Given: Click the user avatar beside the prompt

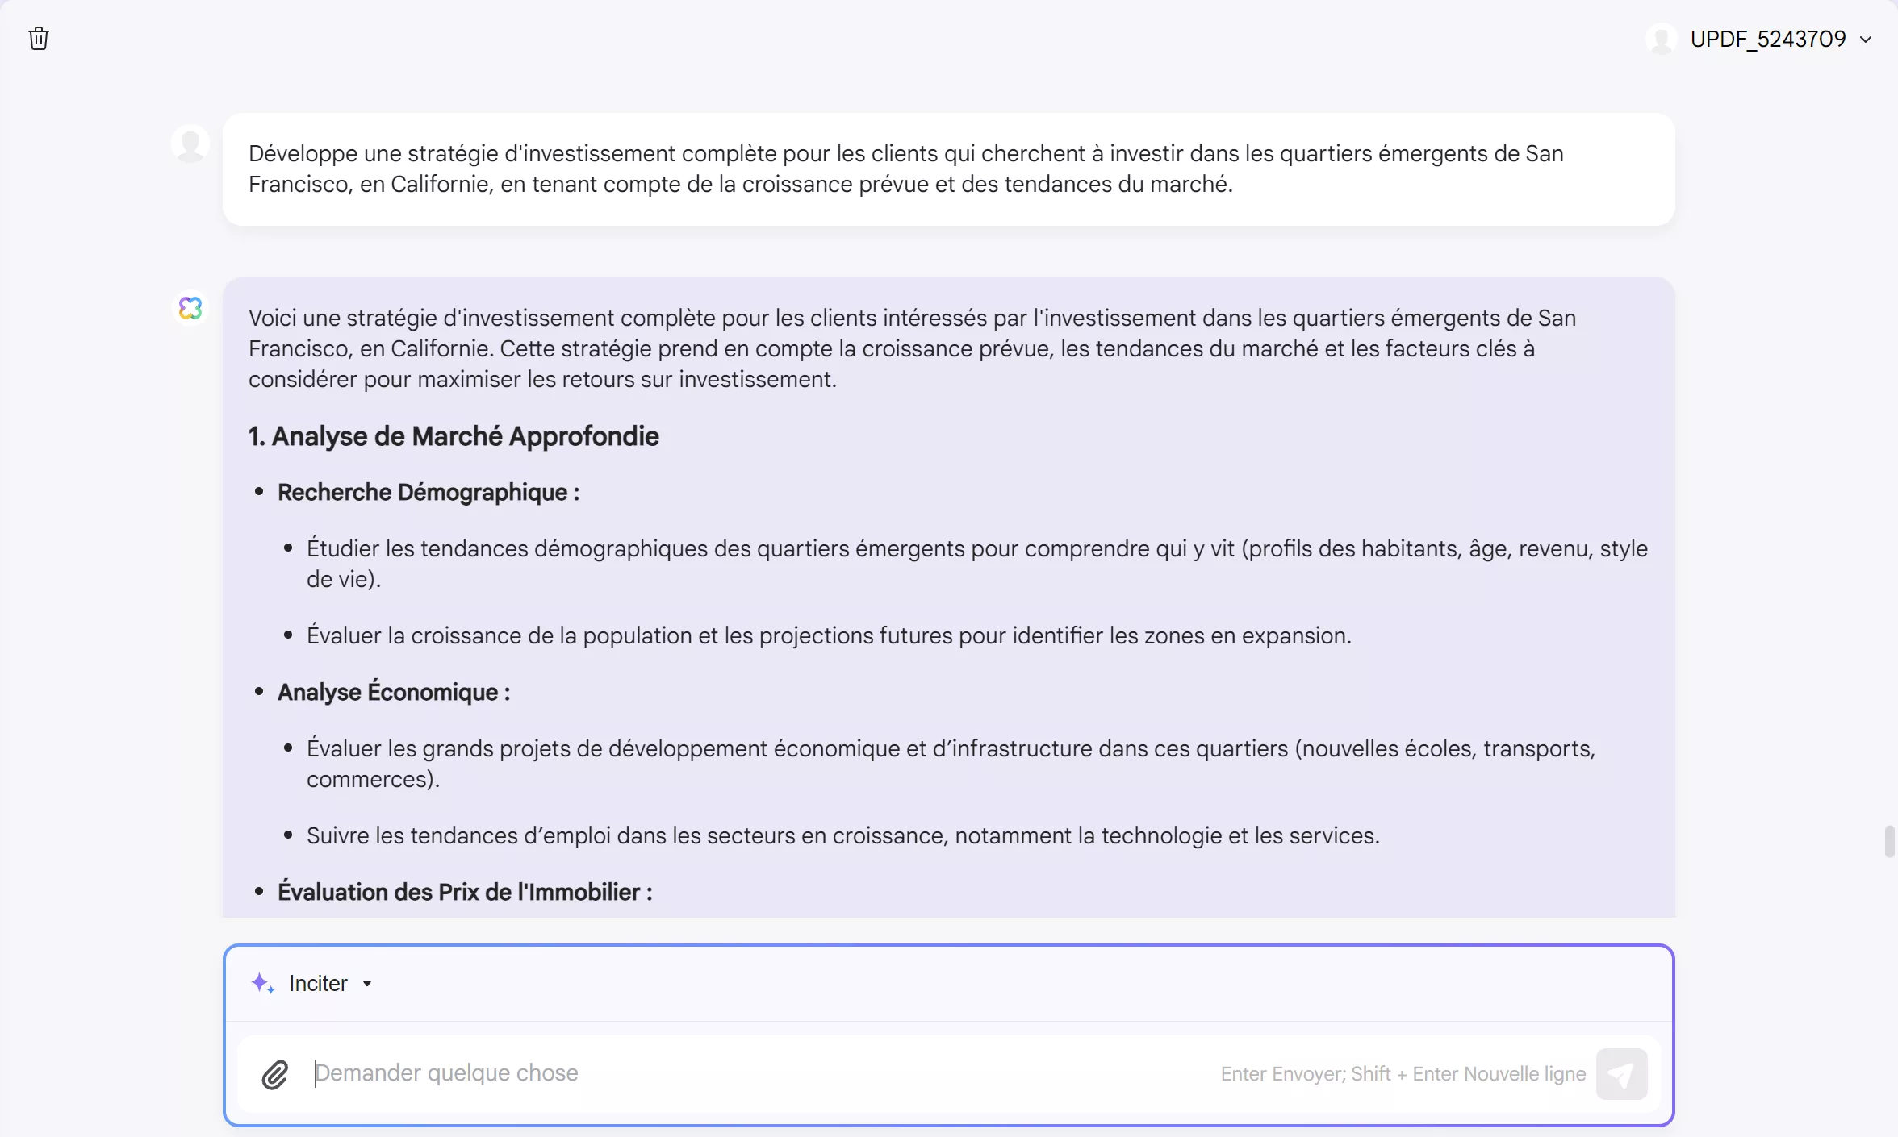Looking at the screenshot, I should click(x=190, y=144).
